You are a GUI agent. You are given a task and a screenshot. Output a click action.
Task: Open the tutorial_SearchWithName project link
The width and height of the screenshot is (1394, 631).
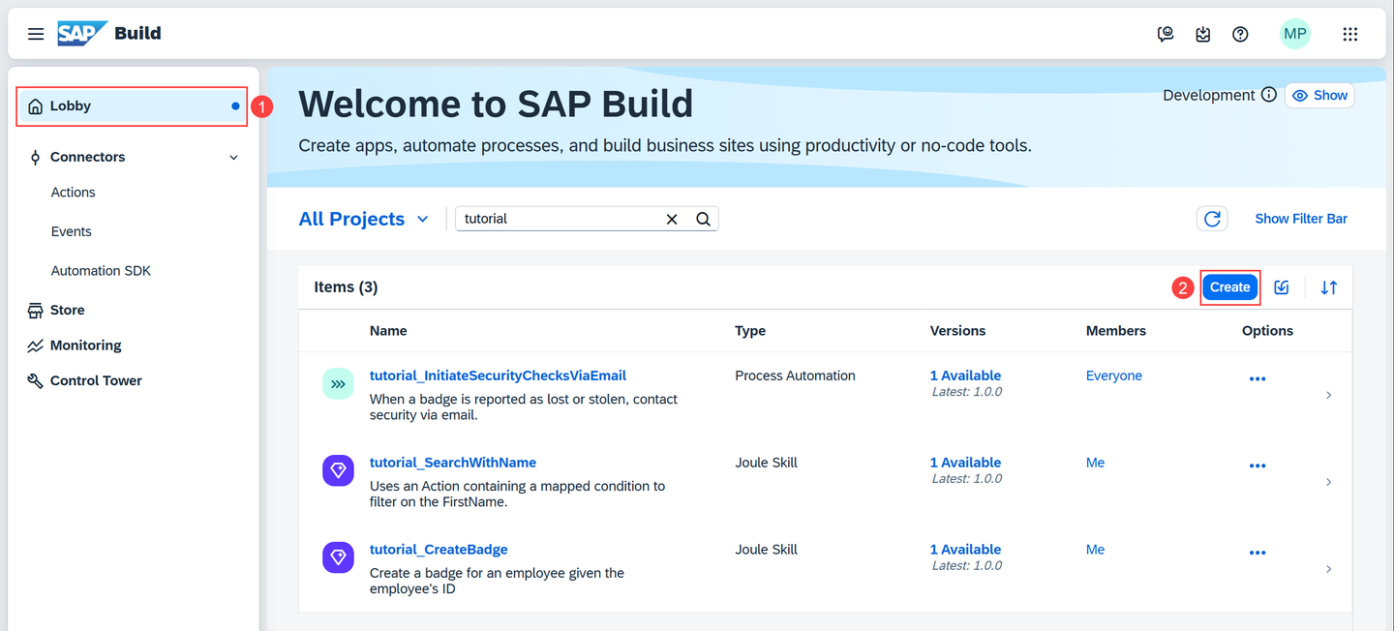(x=453, y=463)
